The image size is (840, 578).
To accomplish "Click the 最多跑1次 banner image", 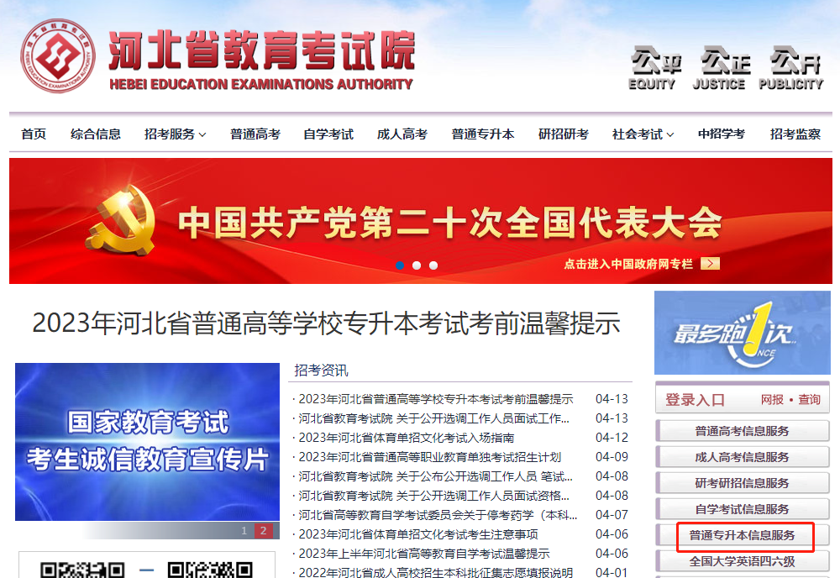I will tap(742, 333).
